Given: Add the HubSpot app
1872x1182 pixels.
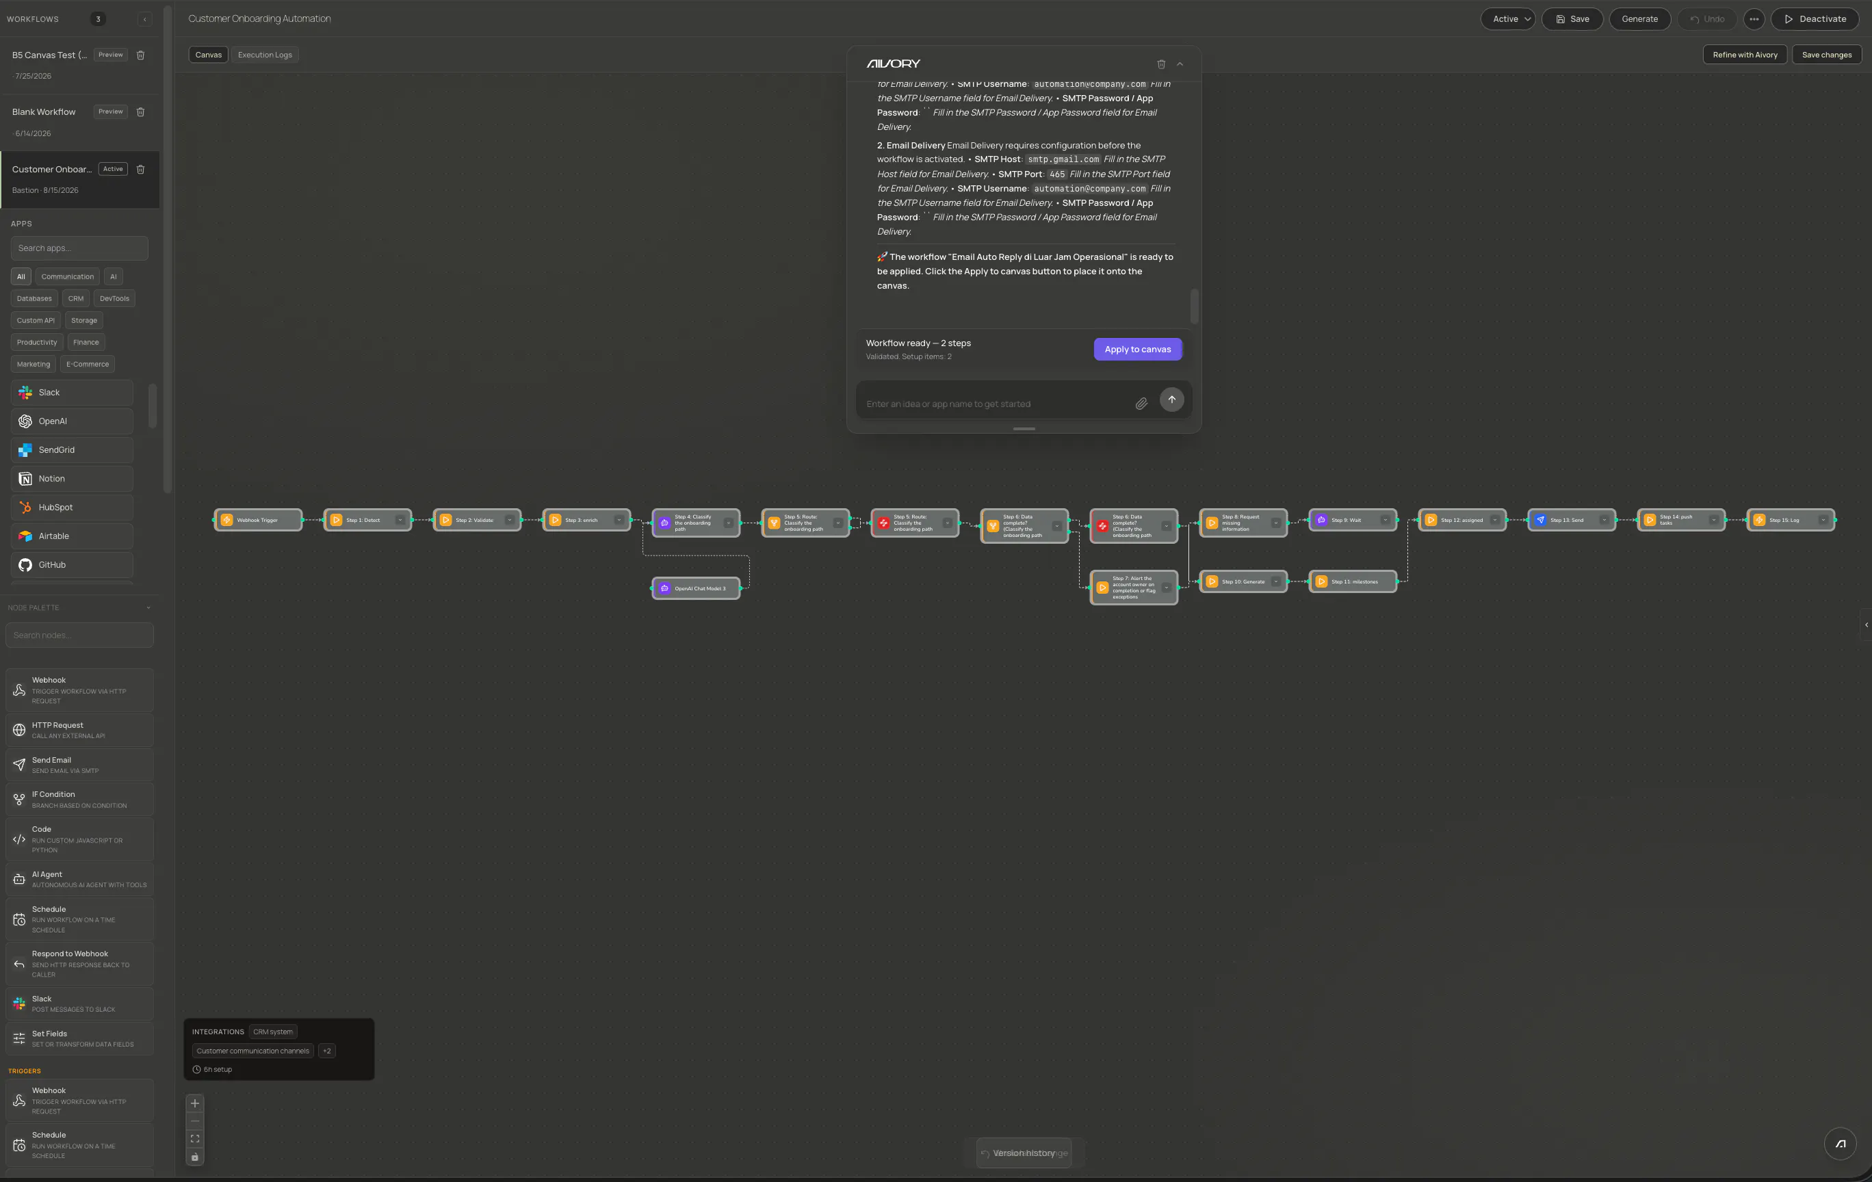Looking at the screenshot, I should click(72, 508).
